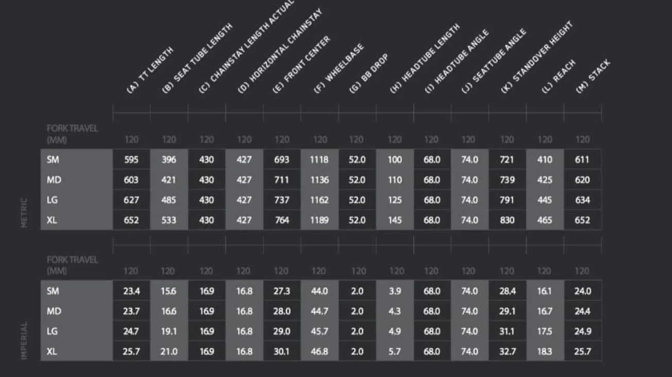672x377 pixels.
Task: Click the IMPERIAL vertical section label
Action: pos(24,340)
